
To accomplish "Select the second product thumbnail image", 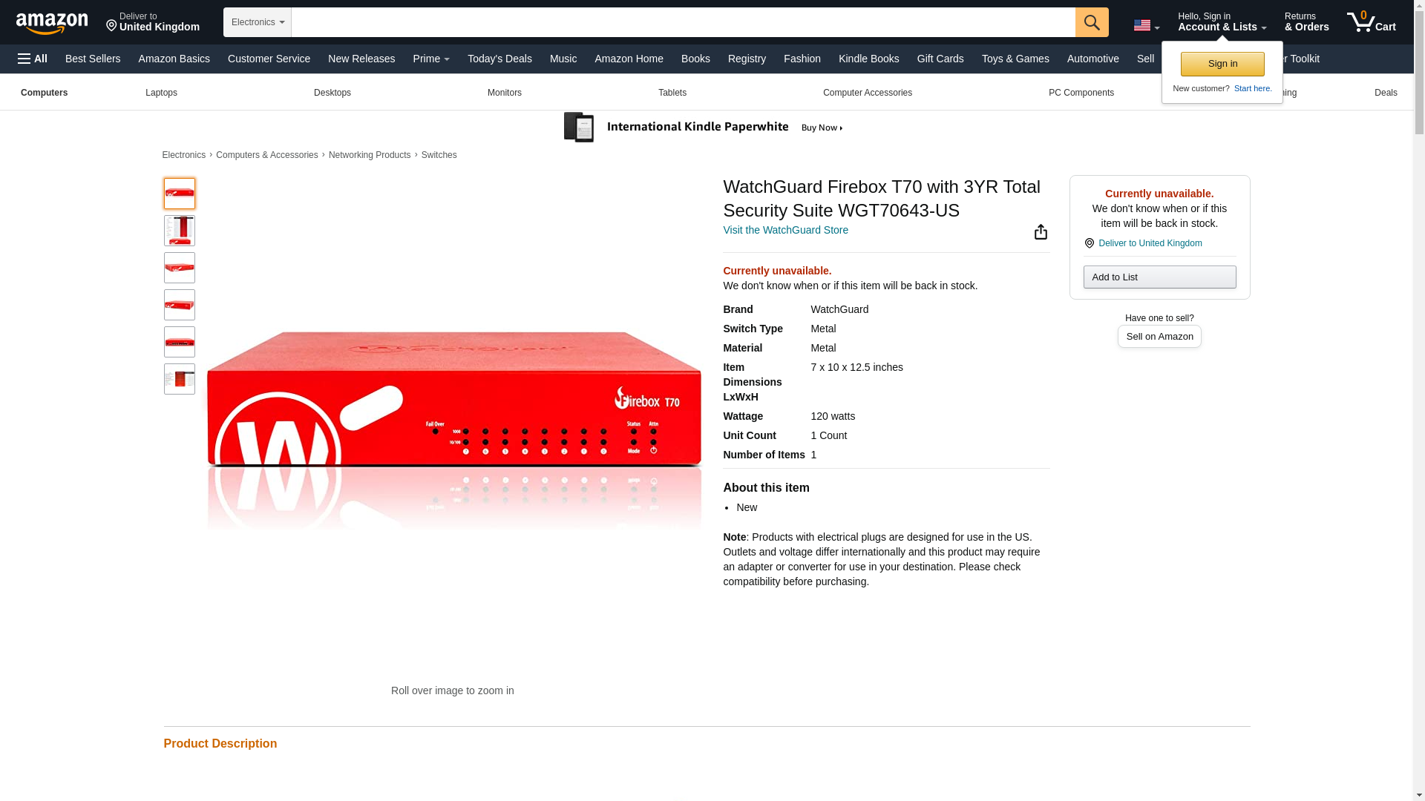I will [180, 231].
